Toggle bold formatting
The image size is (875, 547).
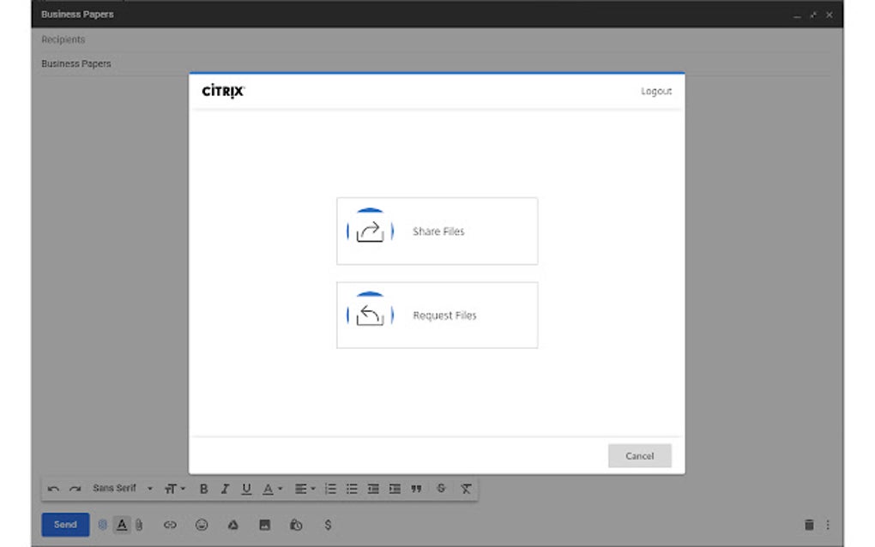pyautogui.click(x=203, y=488)
